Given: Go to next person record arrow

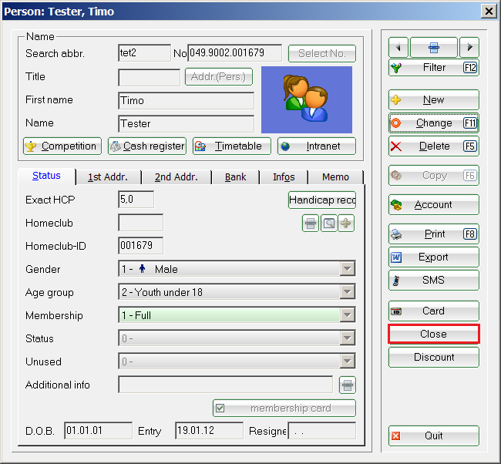Looking at the screenshot, I should point(469,47).
